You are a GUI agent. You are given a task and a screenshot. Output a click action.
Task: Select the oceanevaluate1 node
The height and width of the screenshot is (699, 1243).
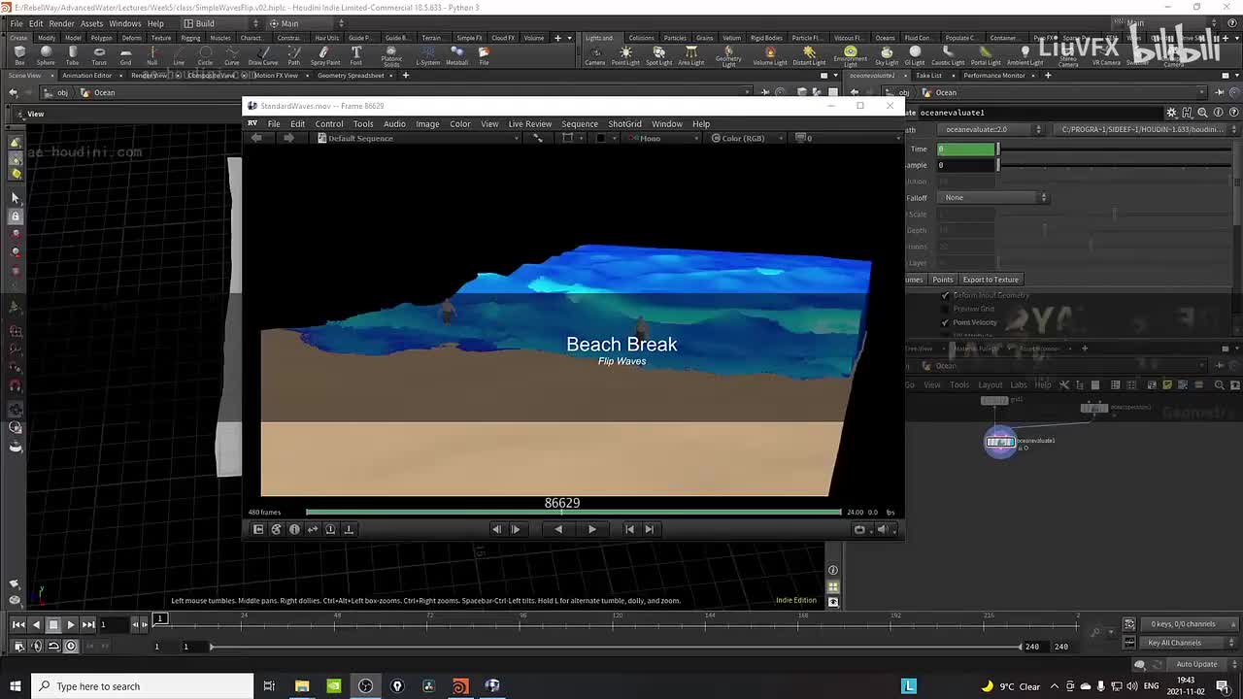click(x=1000, y=442)
